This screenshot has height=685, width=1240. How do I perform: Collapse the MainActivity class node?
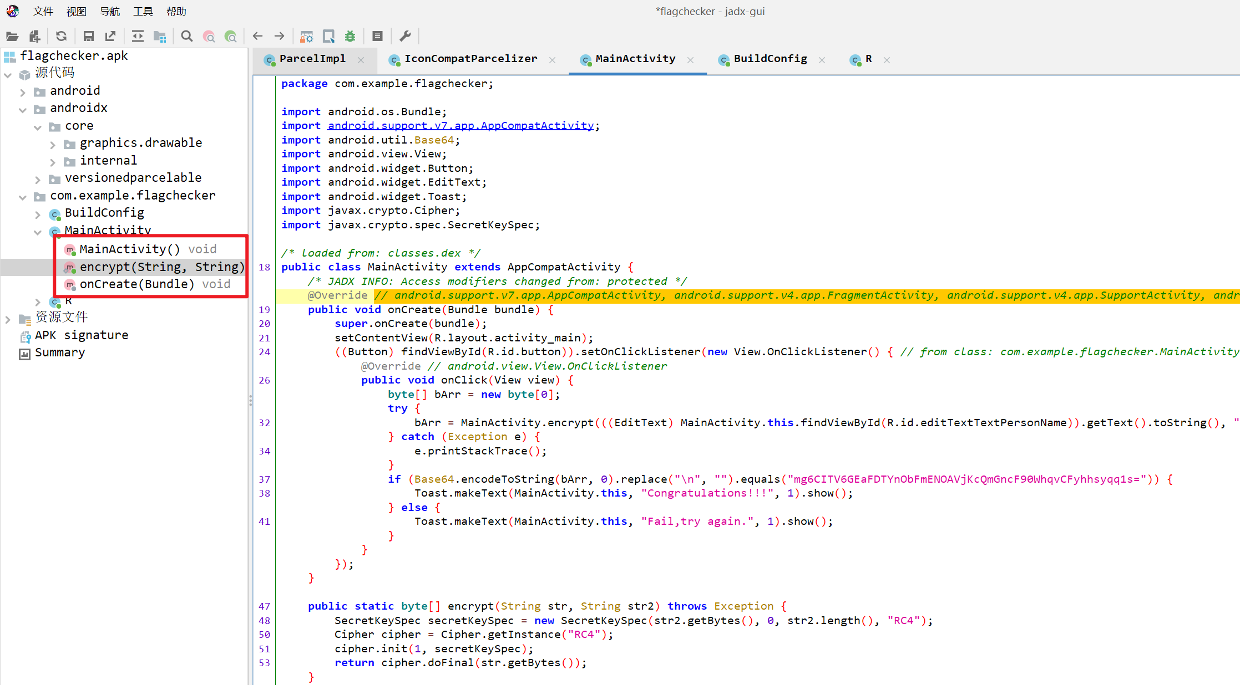point(38,232)
